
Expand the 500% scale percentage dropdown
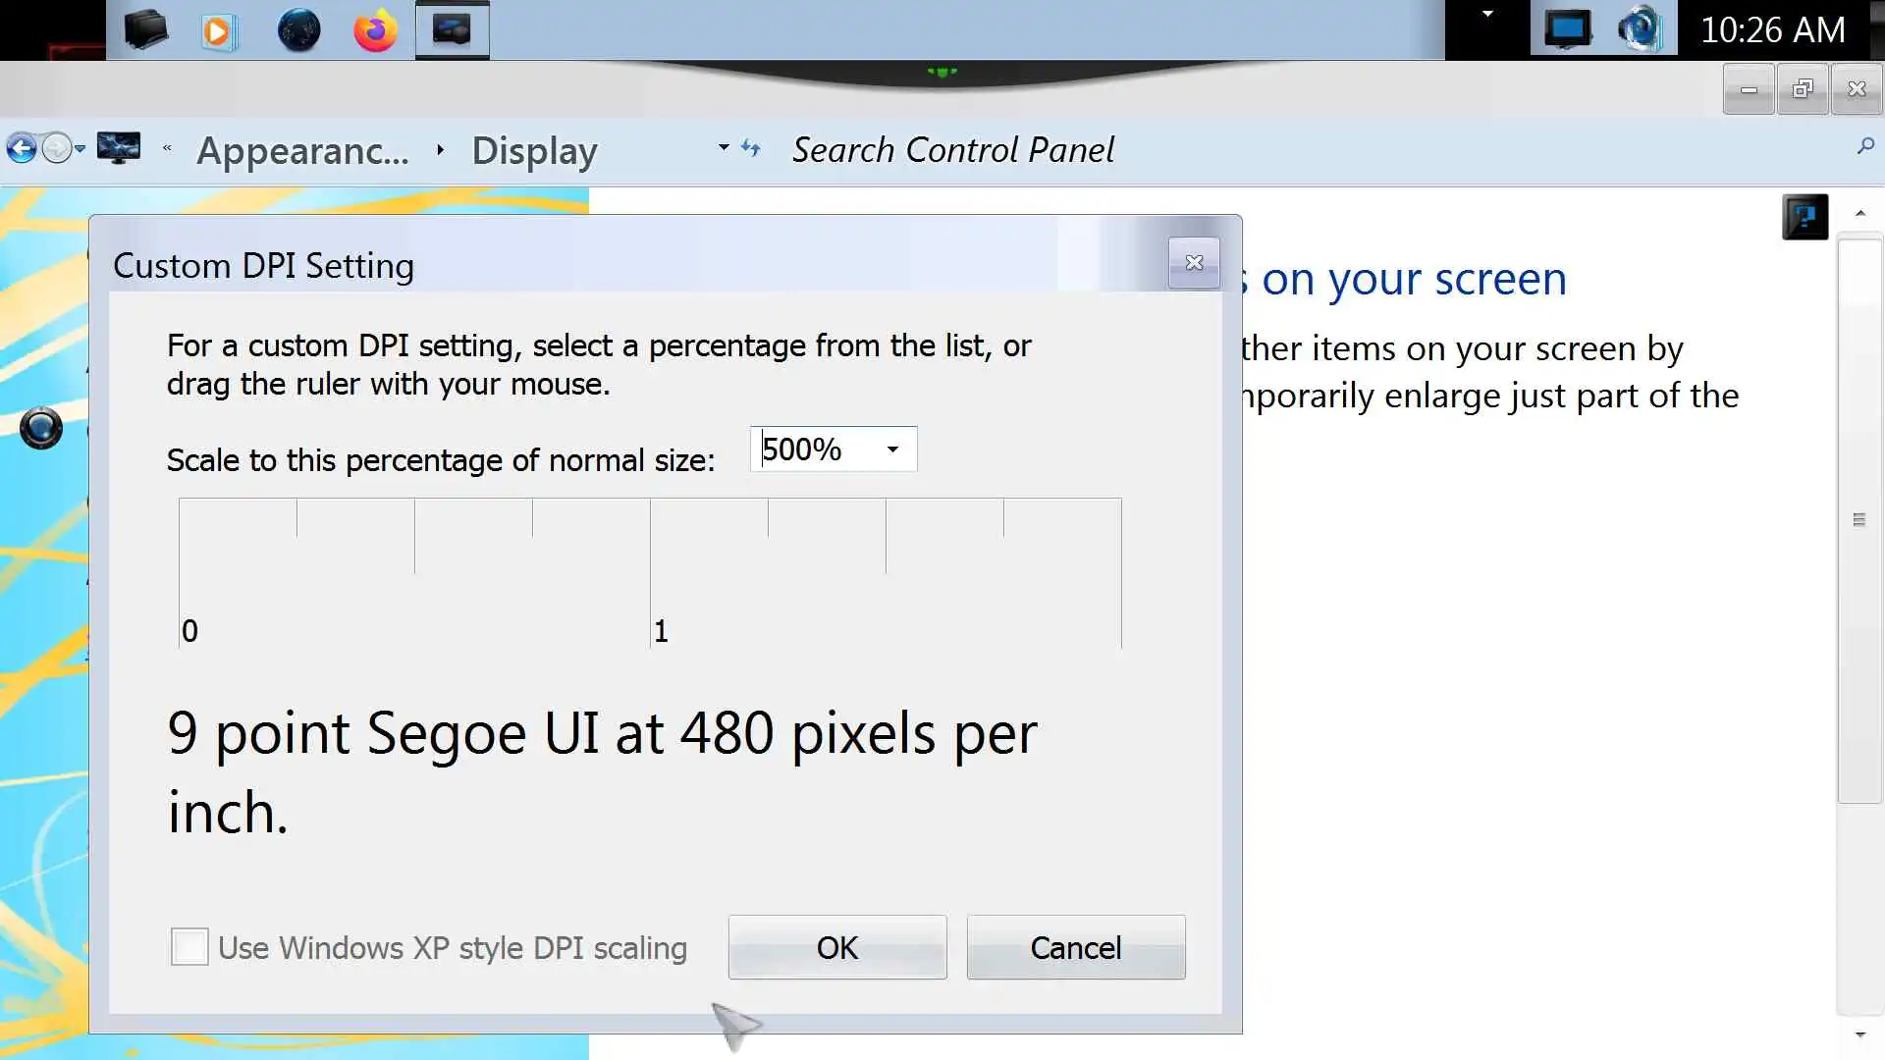[x=892, y=450]
